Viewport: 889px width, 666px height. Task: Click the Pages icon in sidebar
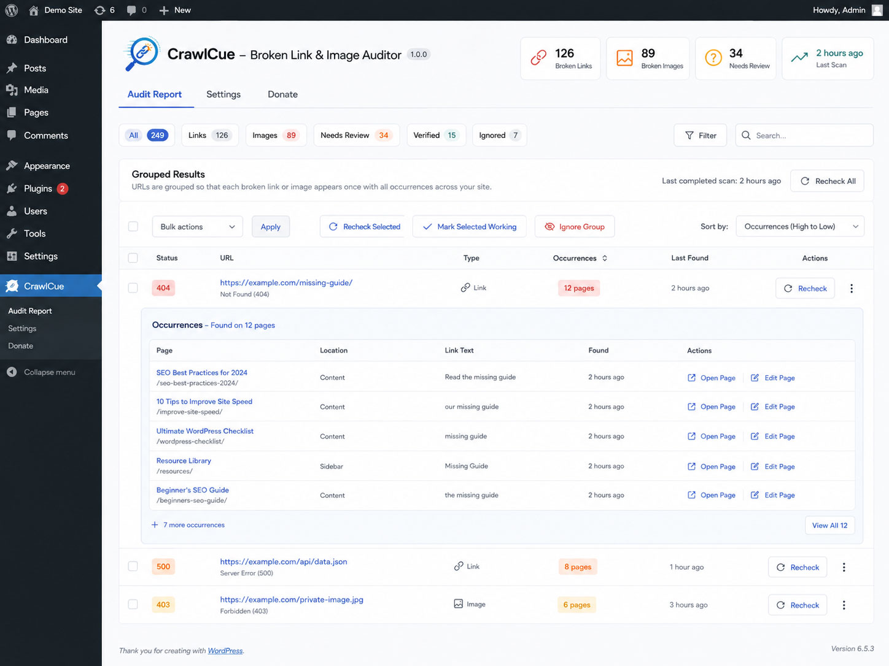tap(12, 112)
